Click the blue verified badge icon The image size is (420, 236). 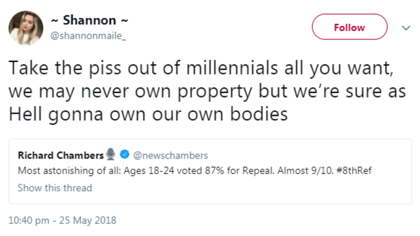point(125,155)
